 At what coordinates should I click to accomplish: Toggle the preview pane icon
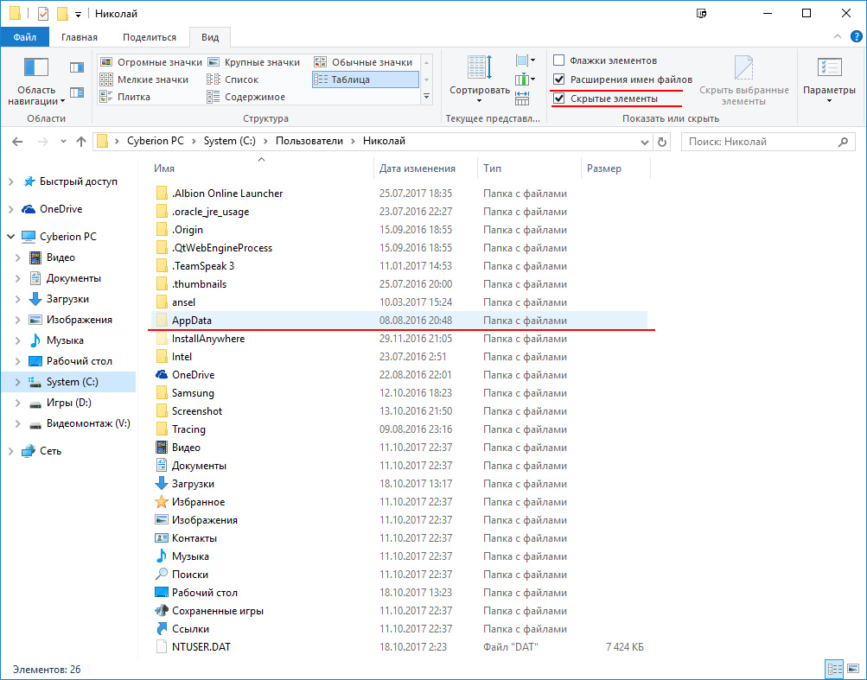click(x=77, y=67)
